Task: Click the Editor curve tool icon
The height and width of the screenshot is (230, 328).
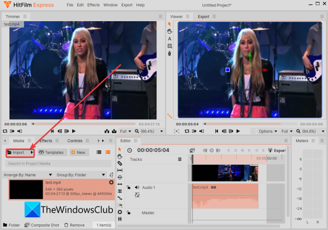Action: (119, 198)
